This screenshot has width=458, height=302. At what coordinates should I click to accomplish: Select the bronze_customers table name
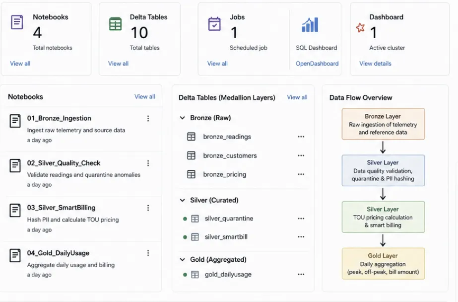[230, 156]
